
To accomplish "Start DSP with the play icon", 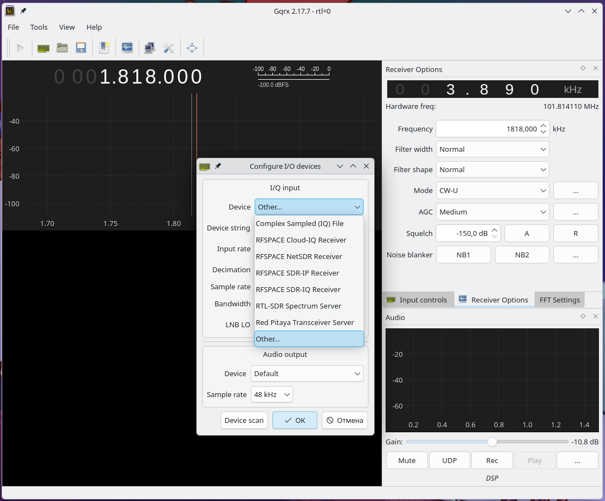I will pyautogui.click(x=20, y=48).
